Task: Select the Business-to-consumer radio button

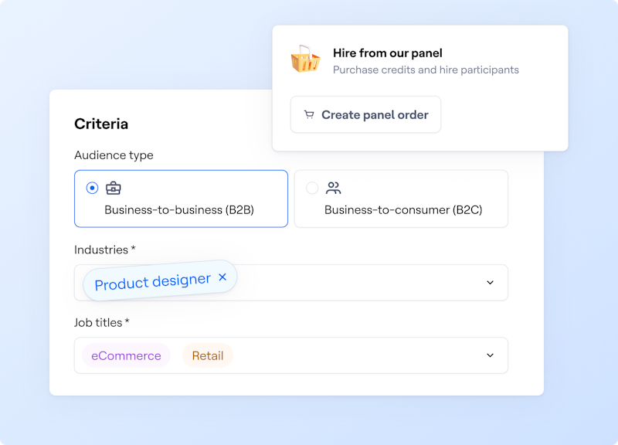Action: [312, 188]
